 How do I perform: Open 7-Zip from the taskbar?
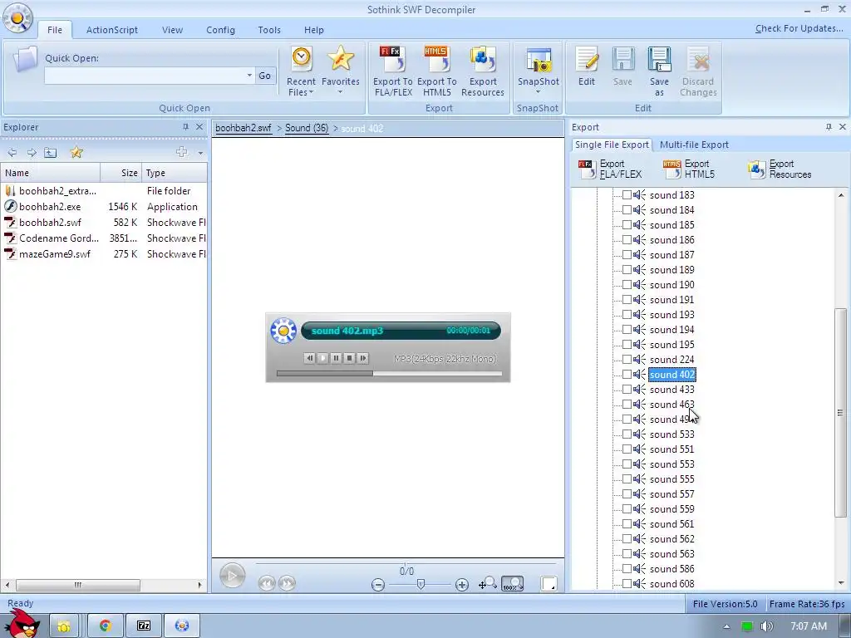(x=143, y=626)
